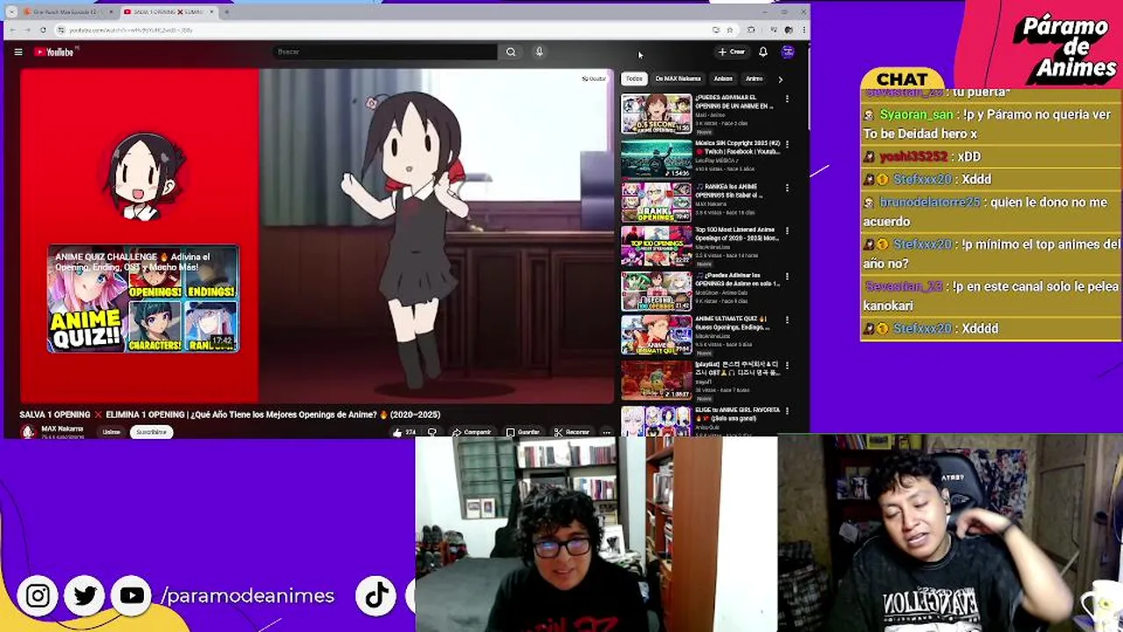Open options menu for Música SIN Copyright video
The height and width of the screenshot is (632, 1123).
click(787, 143)
